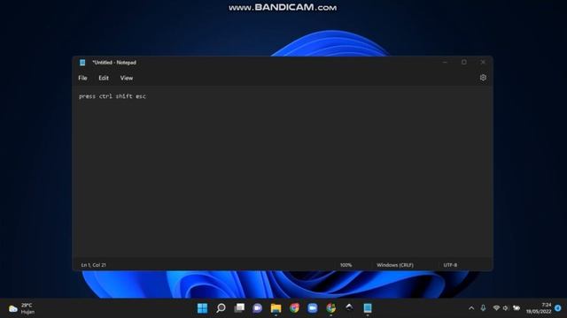
Task: Open the View menu in Notepad
Action: pyautogui.click(x=127, y=78)
